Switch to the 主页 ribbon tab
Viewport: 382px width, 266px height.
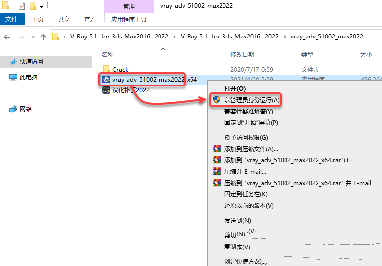[38, 20]
